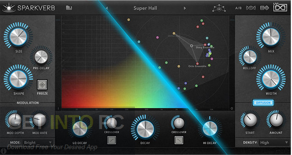
Task: Click the DENSITY label
Action: pos(250,143)
